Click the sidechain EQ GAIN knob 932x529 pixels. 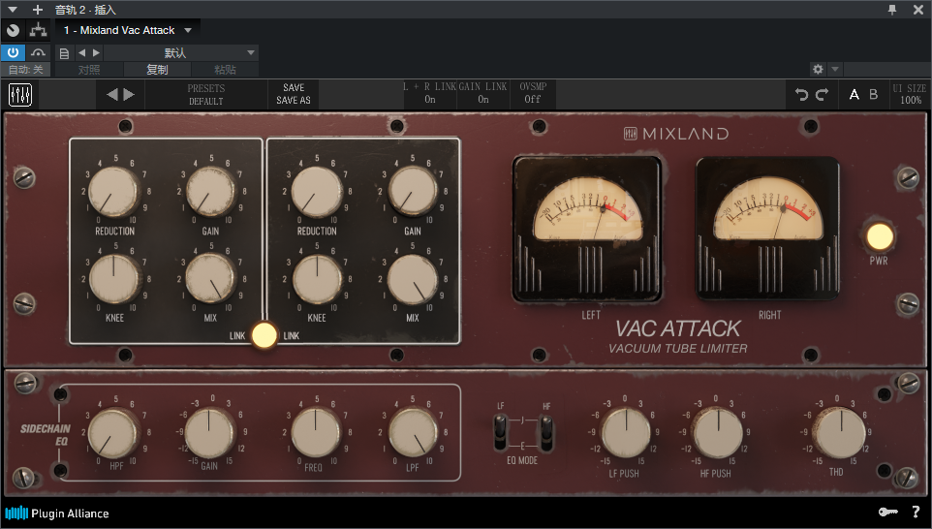[x=209, y=433]
